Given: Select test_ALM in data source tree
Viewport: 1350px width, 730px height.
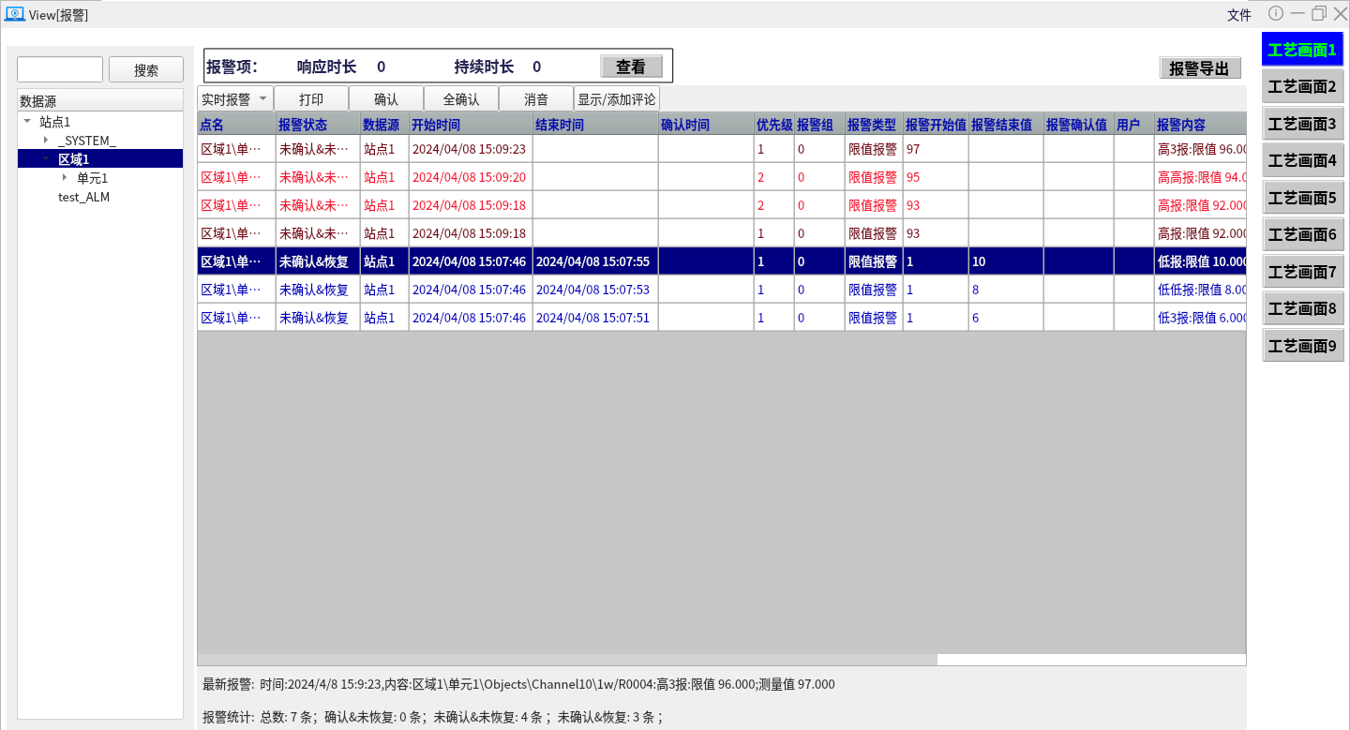Looking at the screenshot, I should (83, 197).
